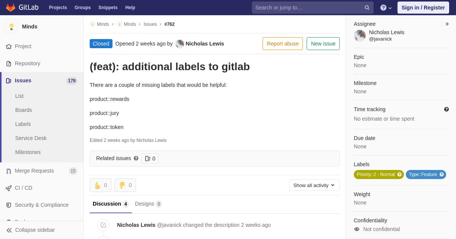
Task: Click the New issue button
Action: [323, 44]
